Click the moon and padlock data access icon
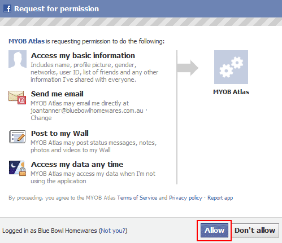Screen dimensions: 282x243 coord(18,168)
